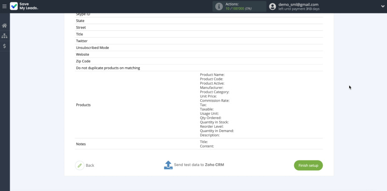387x191 pixels.
Task: Expand the account dropdown chevron
Action: [383, 6]
